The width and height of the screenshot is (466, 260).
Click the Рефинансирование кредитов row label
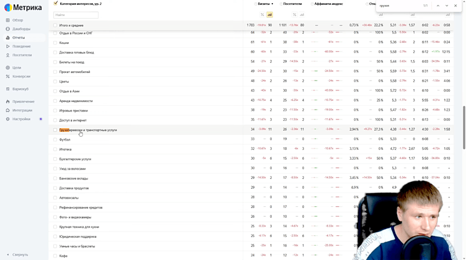pos(81,207)
